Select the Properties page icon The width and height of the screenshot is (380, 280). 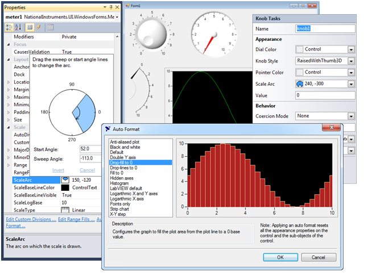(x=30, y=27)
